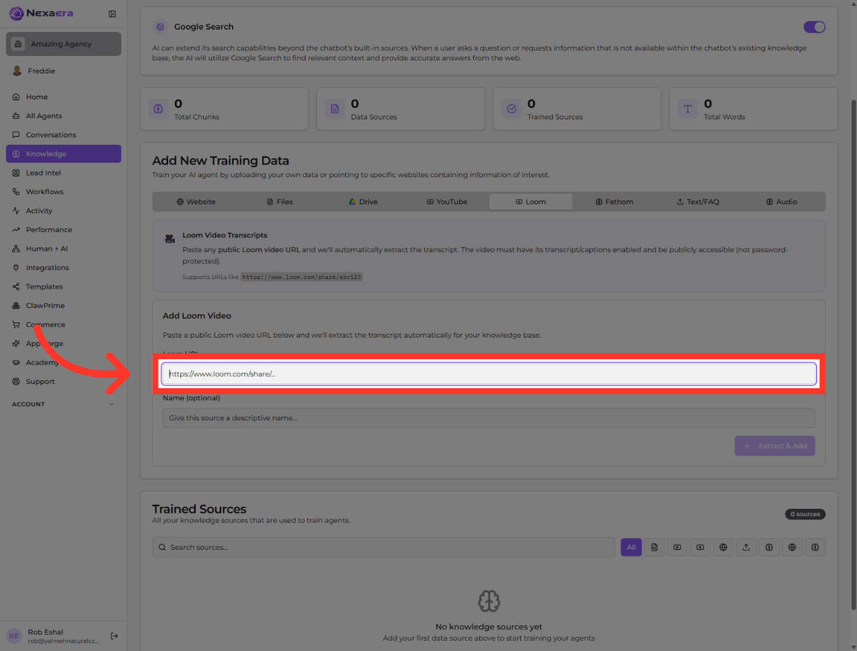857x651 pixels.
Task: Click the Loom URL input field
Action: (489, 374)
